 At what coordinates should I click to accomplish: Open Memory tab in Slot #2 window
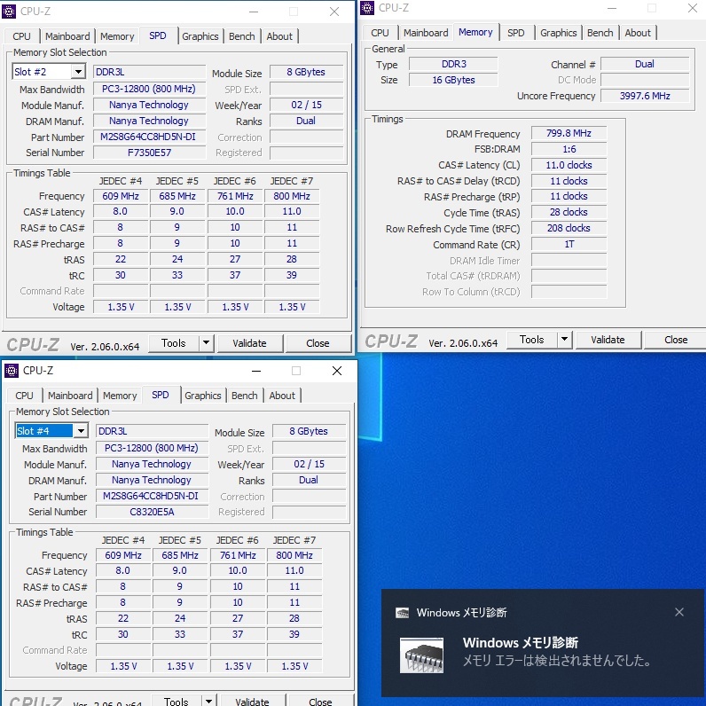point(117,36)
